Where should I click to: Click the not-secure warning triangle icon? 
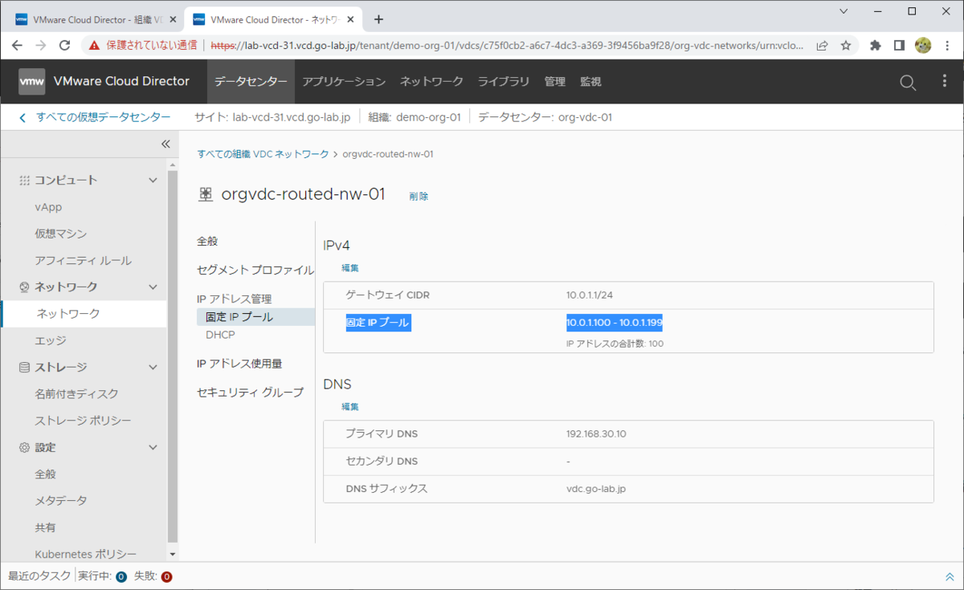tap(95, 46)
